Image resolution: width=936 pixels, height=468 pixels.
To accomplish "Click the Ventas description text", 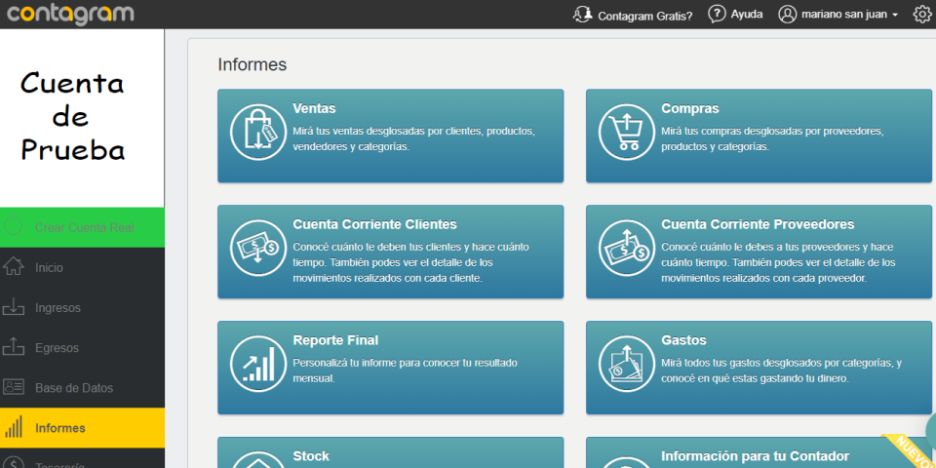I will (x=413, y=138).
